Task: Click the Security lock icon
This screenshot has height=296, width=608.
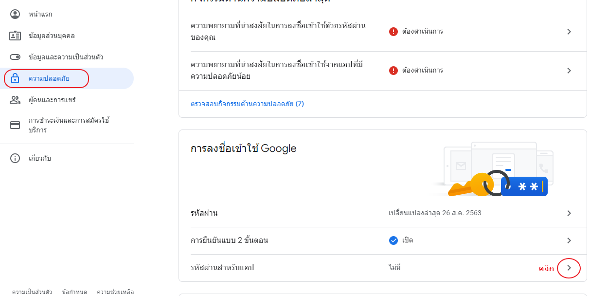Action: pyautogui.click(x=15, y=78)
